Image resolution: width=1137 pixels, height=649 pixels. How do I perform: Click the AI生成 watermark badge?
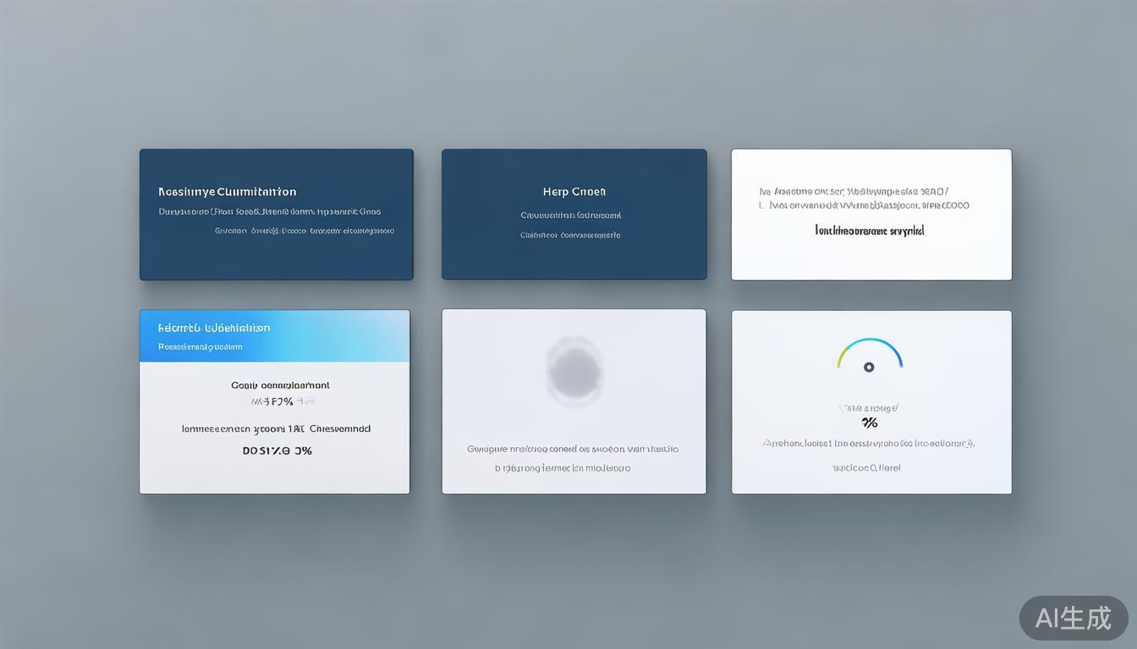[1073, 618]
